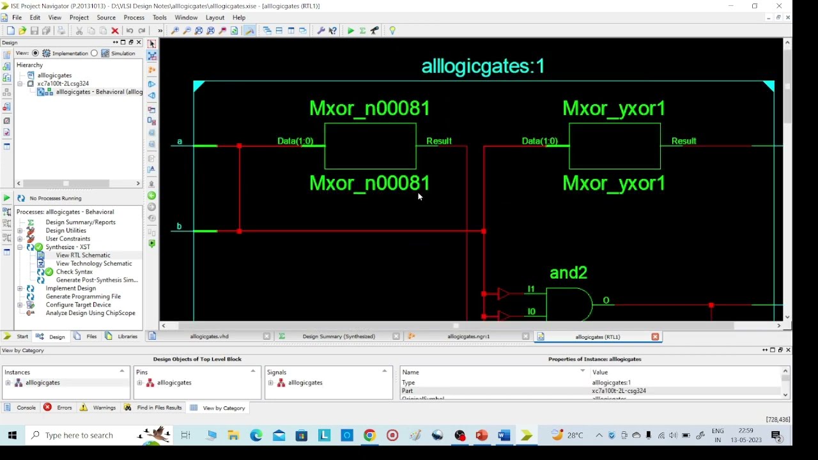This screenshot has width=818, height=460.
Task: Click the Zoom Out magnifier icon
Action: 187,31
